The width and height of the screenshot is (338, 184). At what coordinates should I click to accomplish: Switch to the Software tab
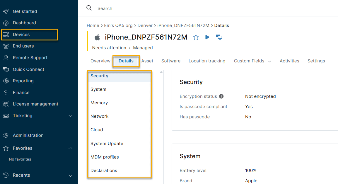[x=171, y=61]
